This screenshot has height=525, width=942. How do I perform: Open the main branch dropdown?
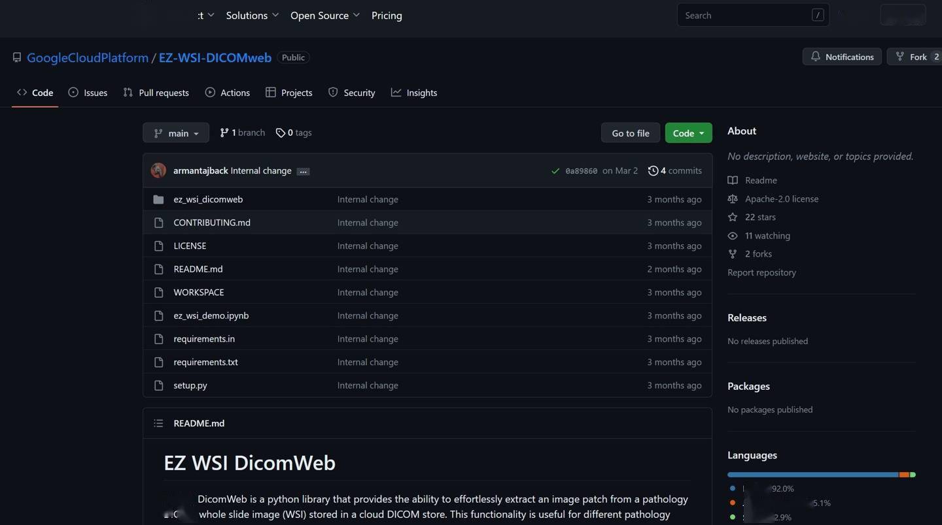pos(176,133)
